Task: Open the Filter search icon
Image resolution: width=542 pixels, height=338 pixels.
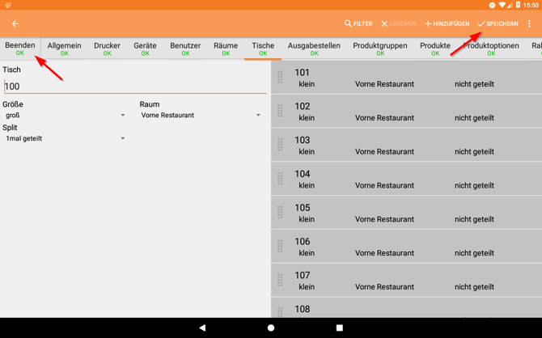Action: click(x=358, y=24)
